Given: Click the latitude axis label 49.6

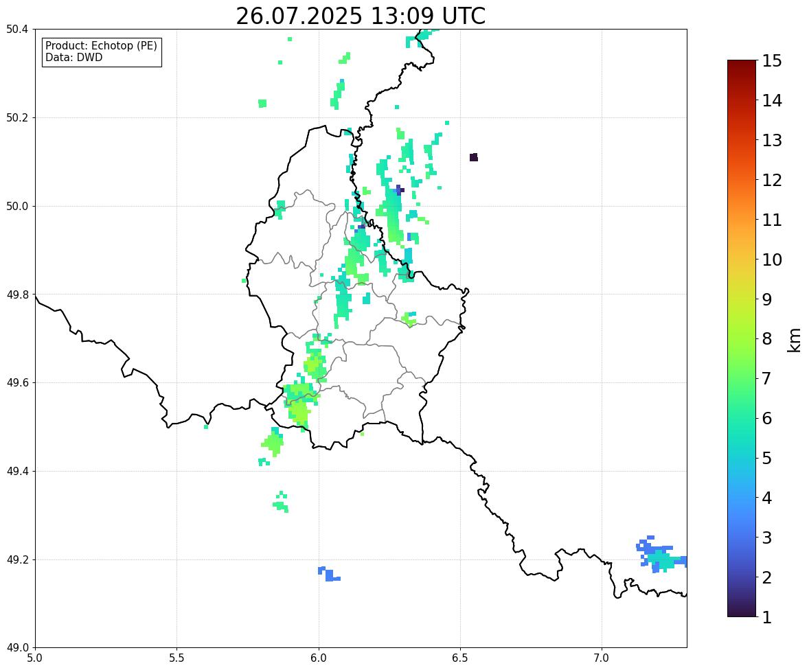Looking at the screenshot, I should coord(17,382).
